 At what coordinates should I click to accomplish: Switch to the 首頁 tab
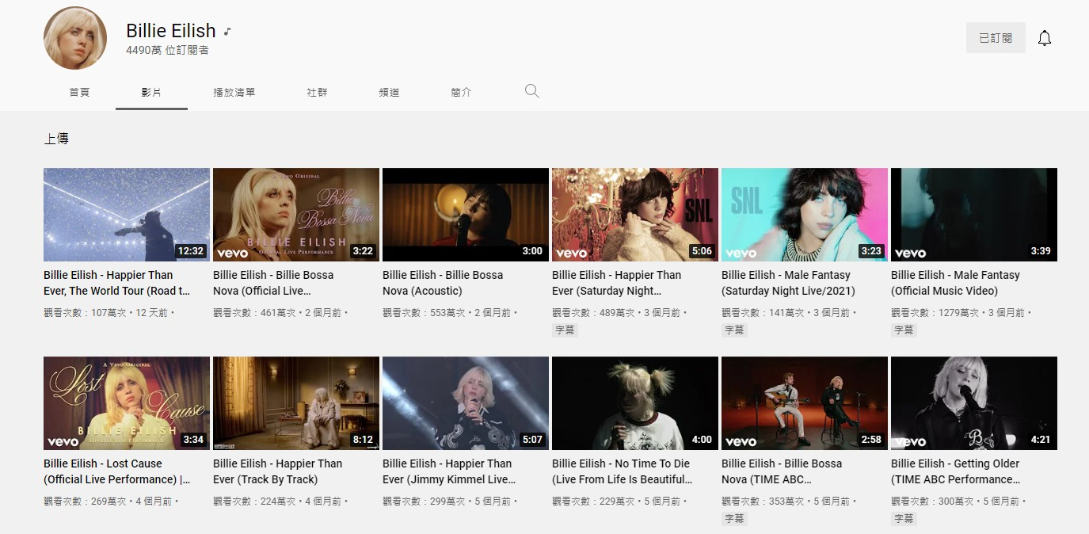tap(79, 93)
